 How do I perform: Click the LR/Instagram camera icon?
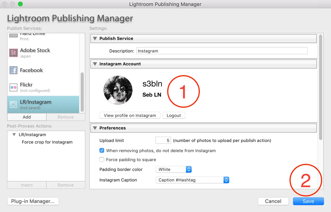13,104
